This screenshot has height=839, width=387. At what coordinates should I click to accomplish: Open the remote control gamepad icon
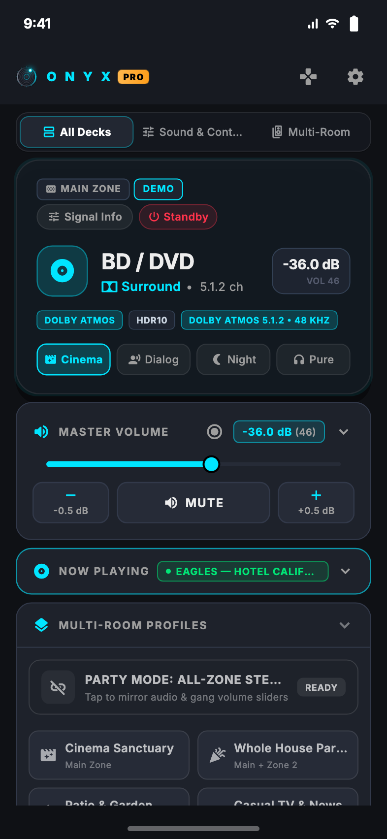coord(308,77)
